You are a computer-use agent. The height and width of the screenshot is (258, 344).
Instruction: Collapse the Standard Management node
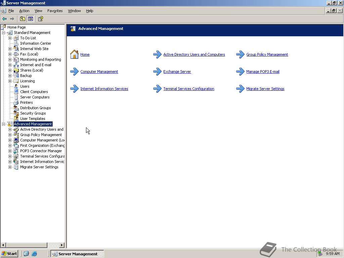coord(3,33)
